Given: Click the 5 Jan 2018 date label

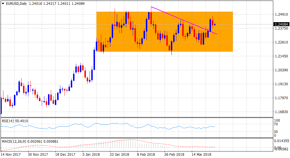Looking at the screenshot, I should click(91, 155).
